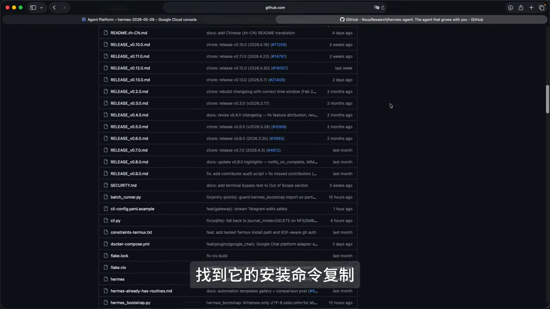550x309 pixels.
Task: Click the Share icon in toolbar
Action: click(x=521, y=8)
